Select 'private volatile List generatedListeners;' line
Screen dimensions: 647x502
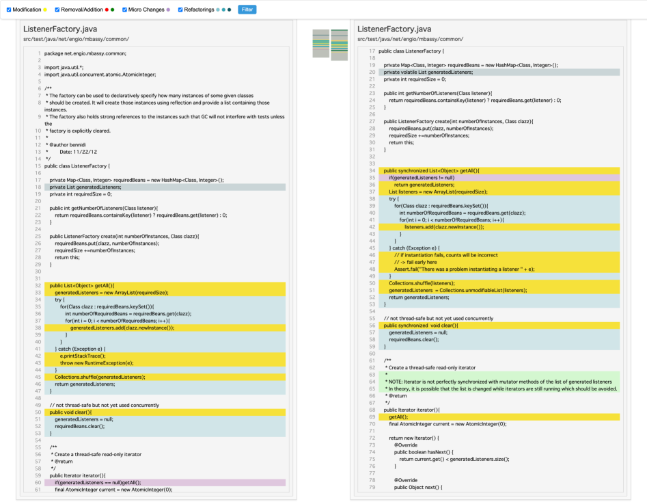(499, 72)
